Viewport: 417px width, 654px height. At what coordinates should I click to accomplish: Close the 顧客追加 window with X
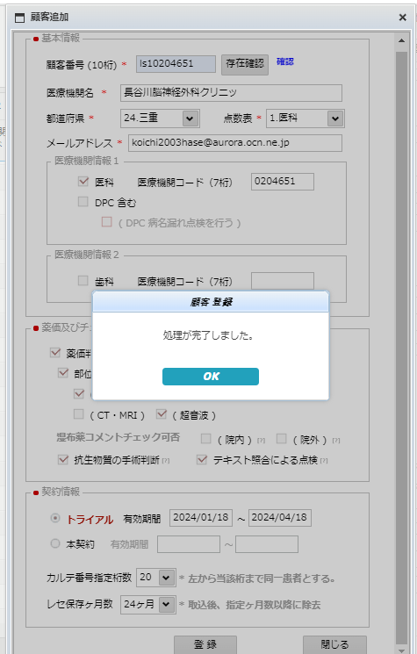[402, 17]
